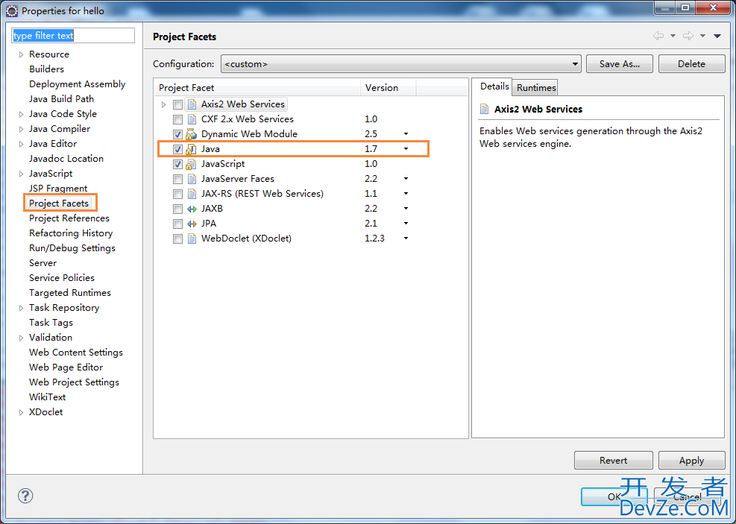Switch to the Runtimes tab
The image size is (736, 524).
click(536, 88)
